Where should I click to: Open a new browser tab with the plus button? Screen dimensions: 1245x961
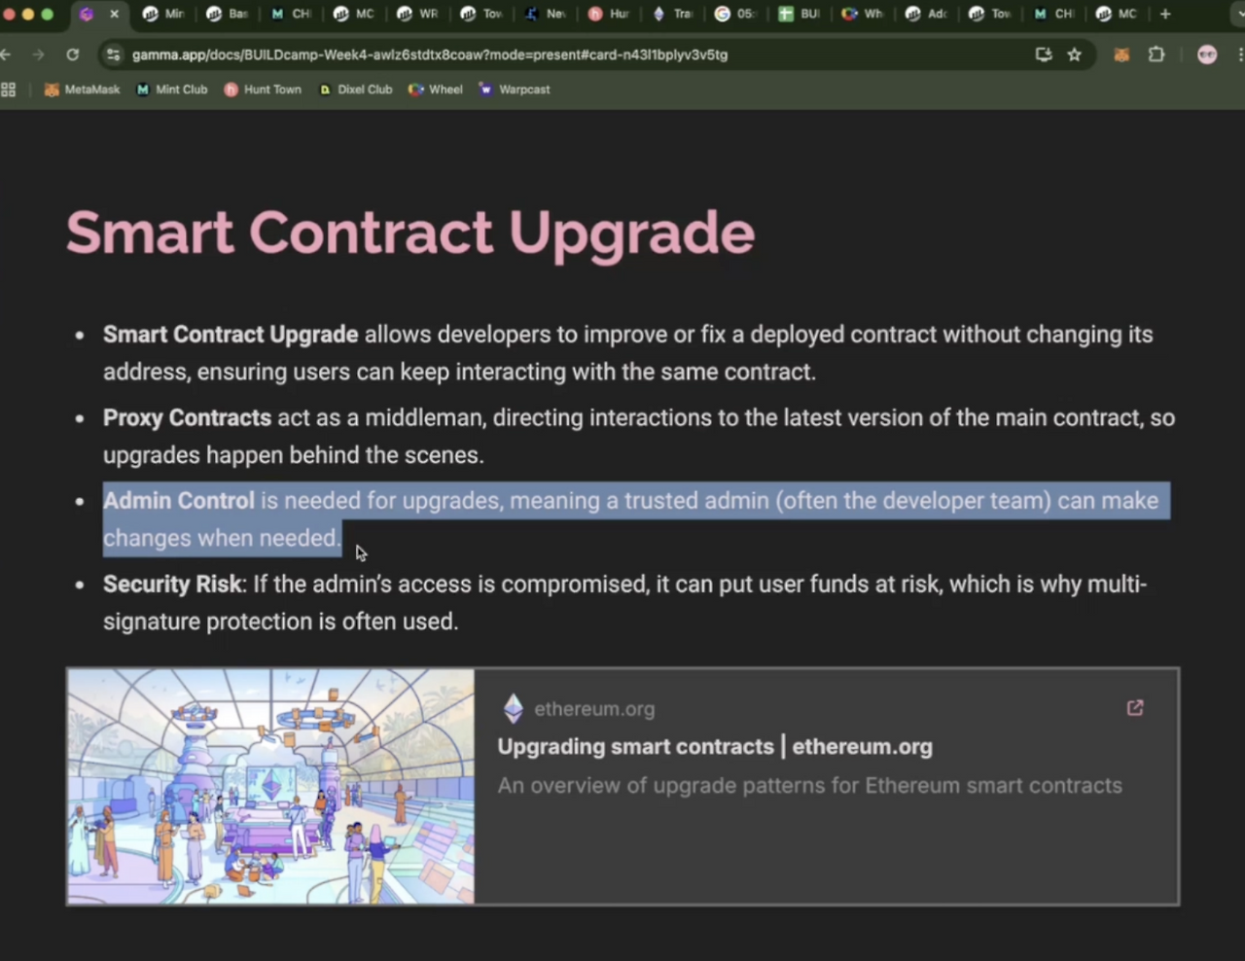coord(1164,15)
